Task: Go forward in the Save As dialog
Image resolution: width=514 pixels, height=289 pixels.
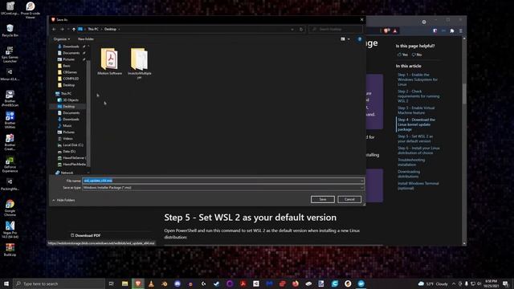Action: [62, 29]
